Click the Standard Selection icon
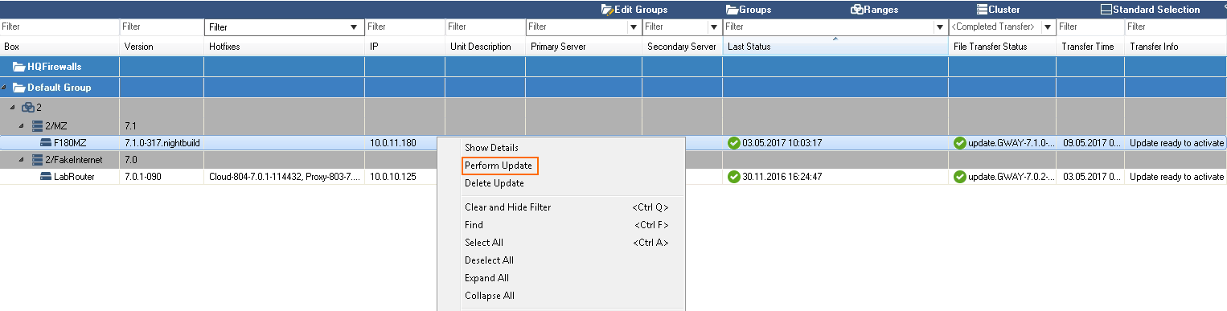Image resolution: width=1227 pixels, height=311 pixels. [1106, 10]
